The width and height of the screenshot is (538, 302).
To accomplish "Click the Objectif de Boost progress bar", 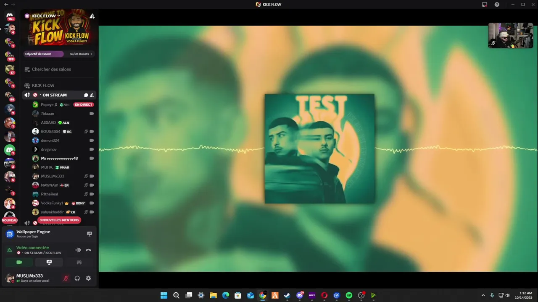I will (44, 54).
